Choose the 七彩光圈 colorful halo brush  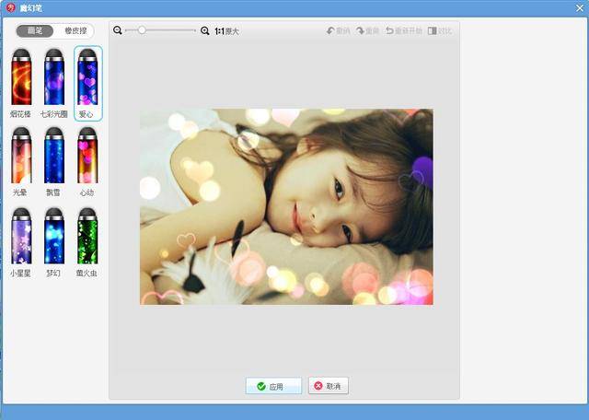(54, 80)
